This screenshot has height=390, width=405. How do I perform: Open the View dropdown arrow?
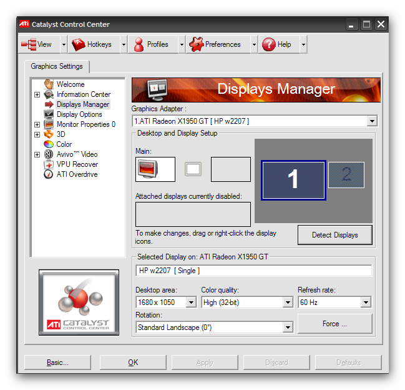(x=64, y=44)
